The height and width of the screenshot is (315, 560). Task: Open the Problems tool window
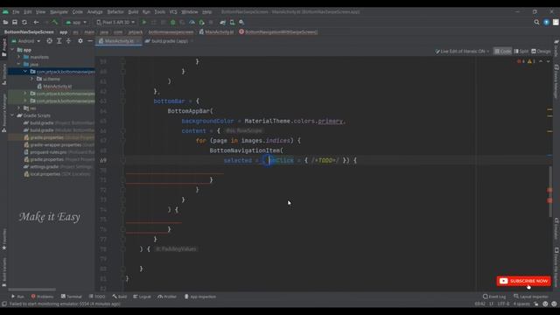(42, 297)
